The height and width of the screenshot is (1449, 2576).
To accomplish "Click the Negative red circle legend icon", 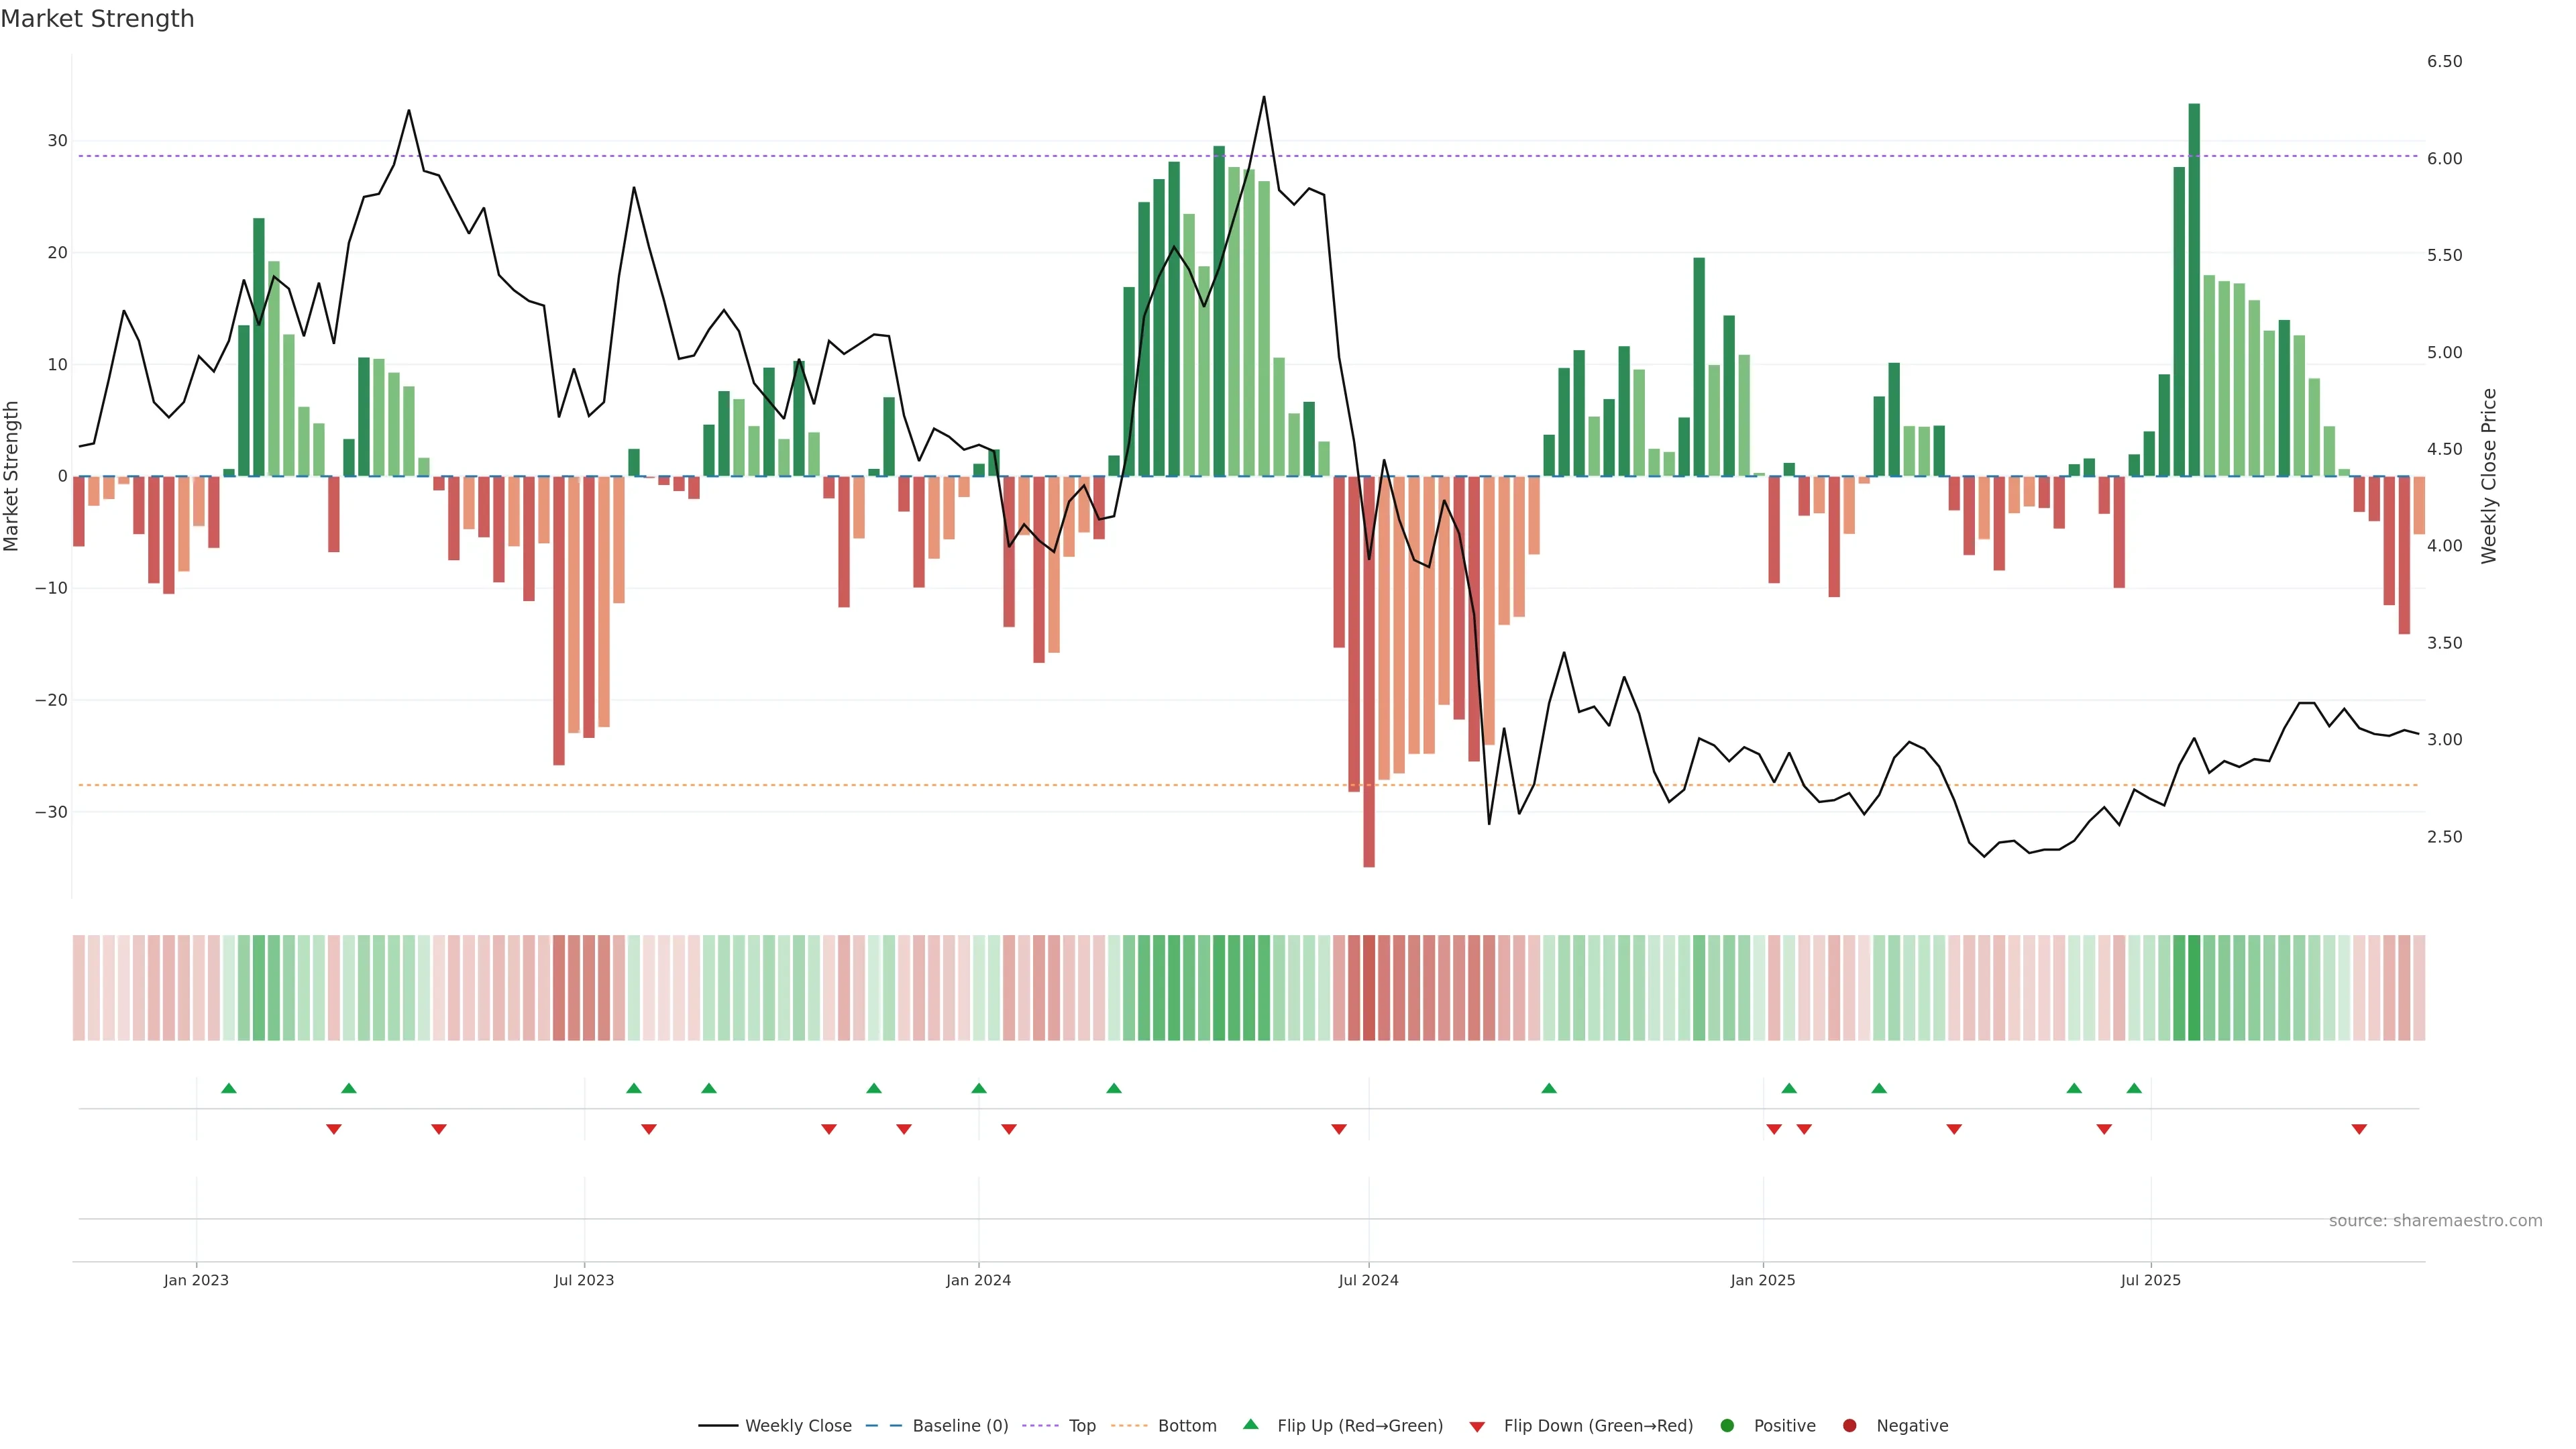I will tap(1849, 1426).
